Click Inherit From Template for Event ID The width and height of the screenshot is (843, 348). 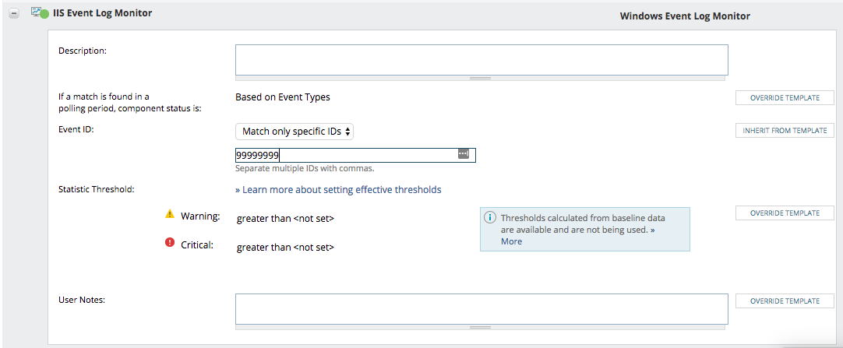point(785,131)
